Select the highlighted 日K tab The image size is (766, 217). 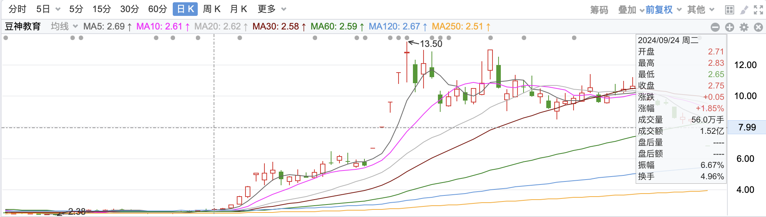186,9
